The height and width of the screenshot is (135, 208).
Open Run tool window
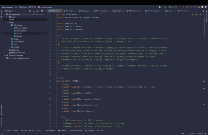click(31, 131)
